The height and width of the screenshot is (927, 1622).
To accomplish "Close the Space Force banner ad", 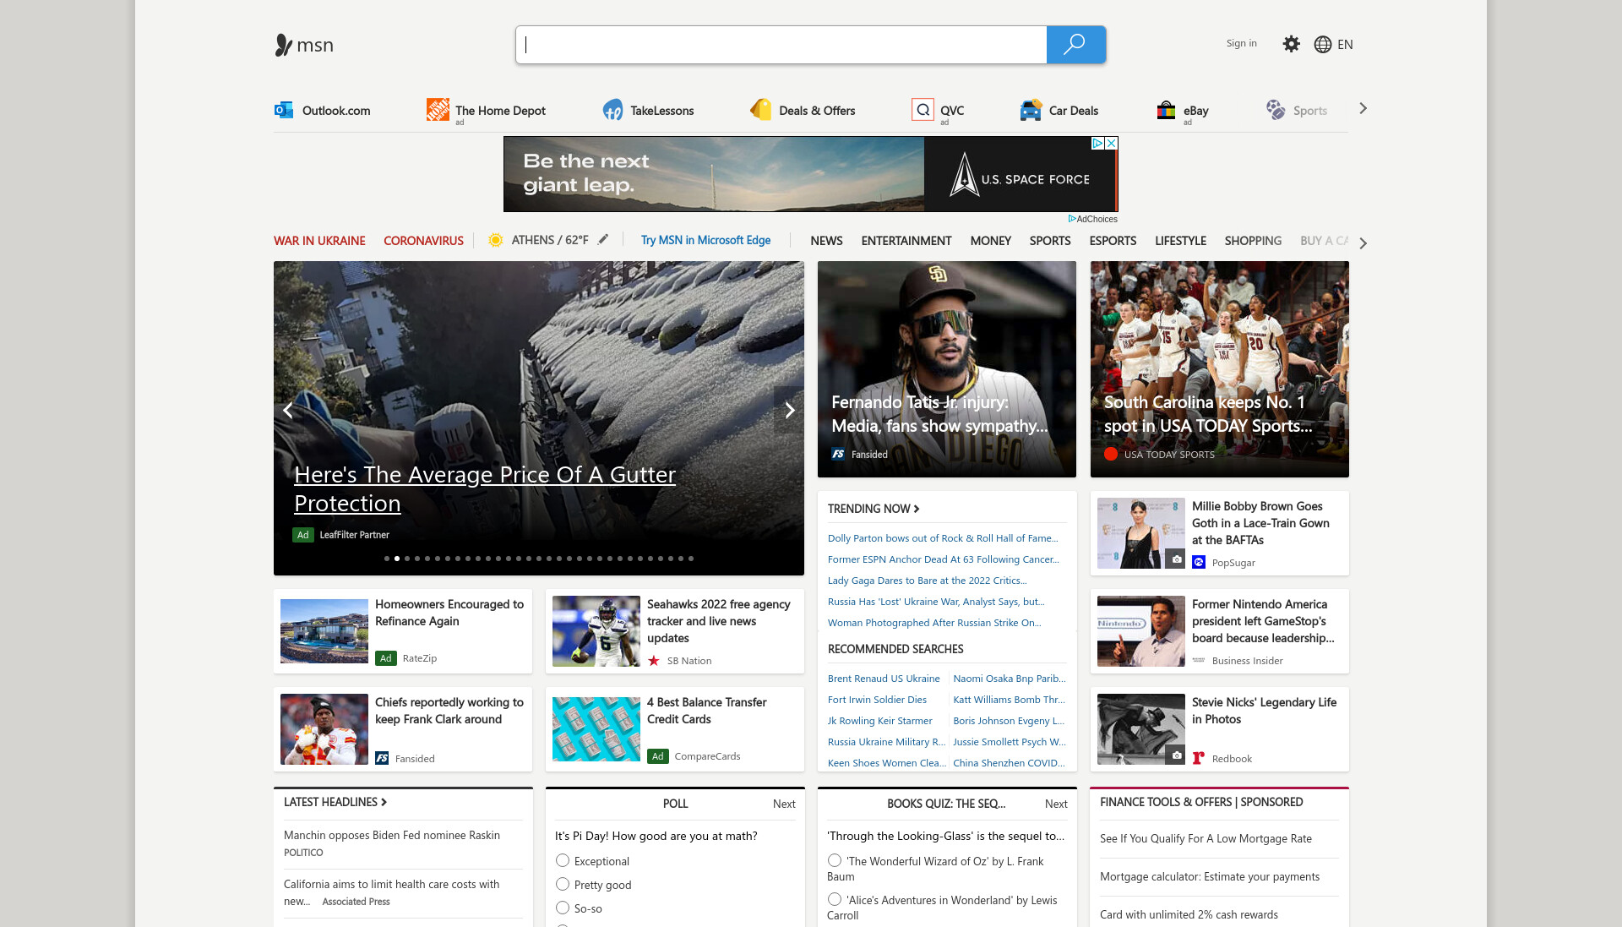I will (x=1112, y=144).
